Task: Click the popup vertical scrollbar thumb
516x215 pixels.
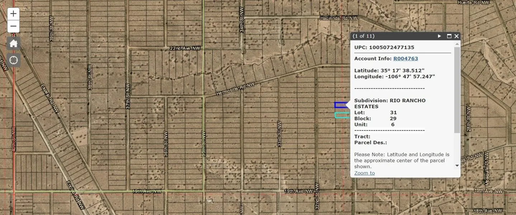Action: (x=457, y=90)
